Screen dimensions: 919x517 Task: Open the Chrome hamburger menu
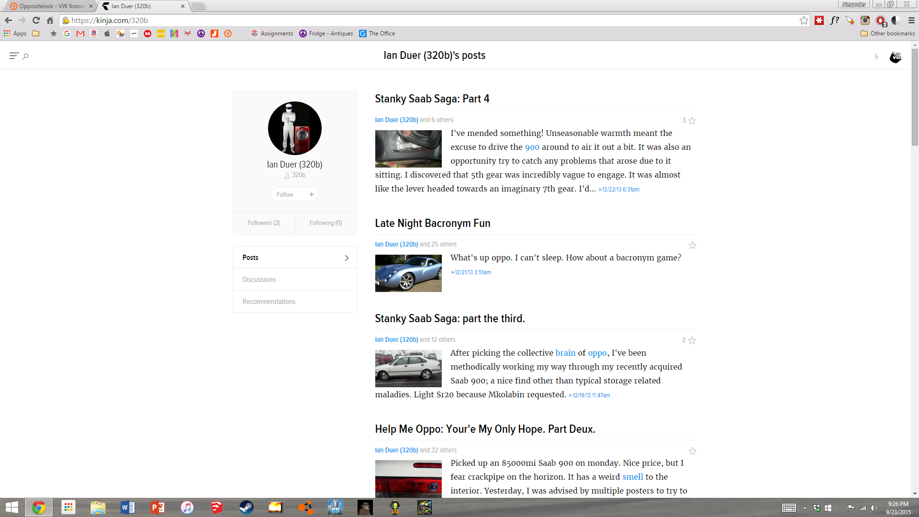coord(911,20)
